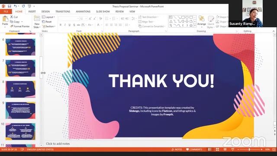Reset the slide layout
Viewport: 277px width, 156px height.
pyautogui.click(x=47, y=22)
